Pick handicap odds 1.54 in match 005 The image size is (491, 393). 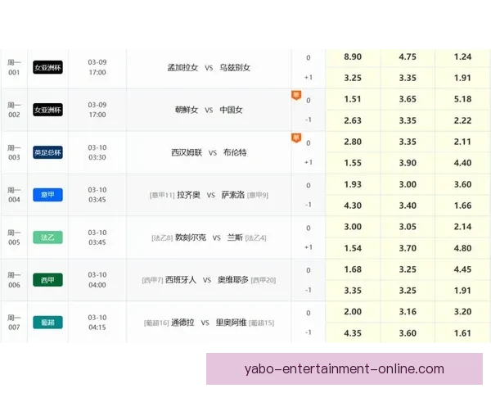point(353,248)
